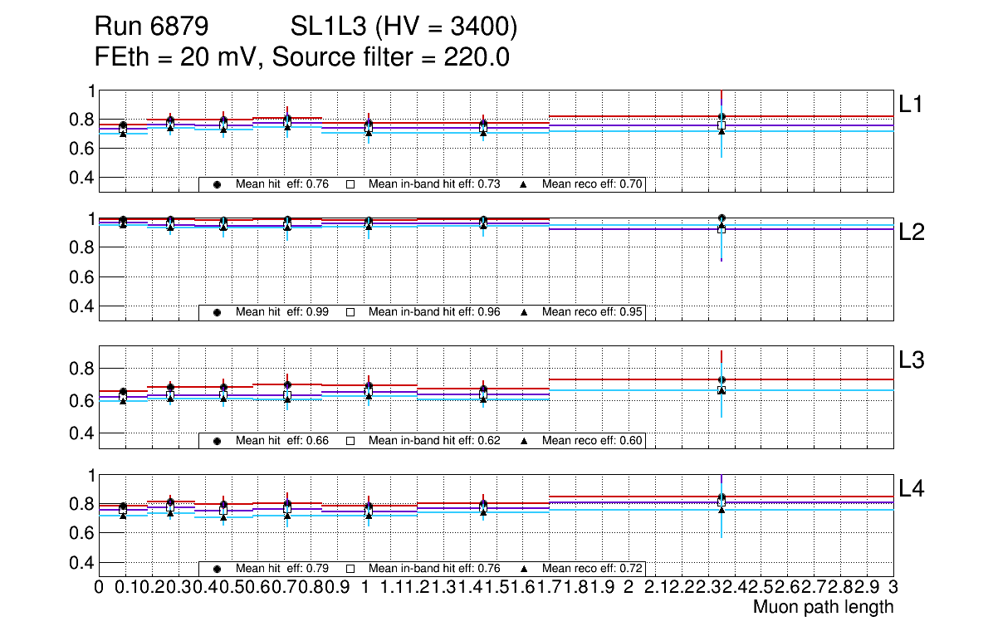The image size is (993, 641).
Task: Click the 'Run 6879' title text
Action: (150, 27)
